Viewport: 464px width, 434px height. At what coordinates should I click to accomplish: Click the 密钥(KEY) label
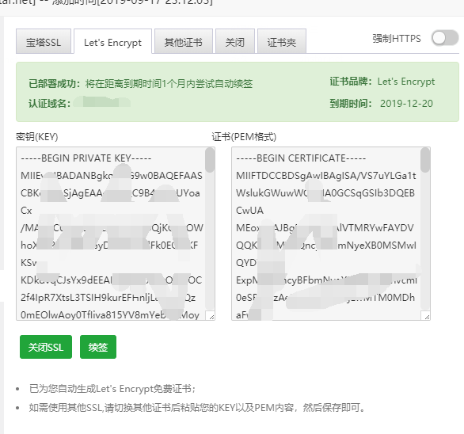(x=37, y=137)
